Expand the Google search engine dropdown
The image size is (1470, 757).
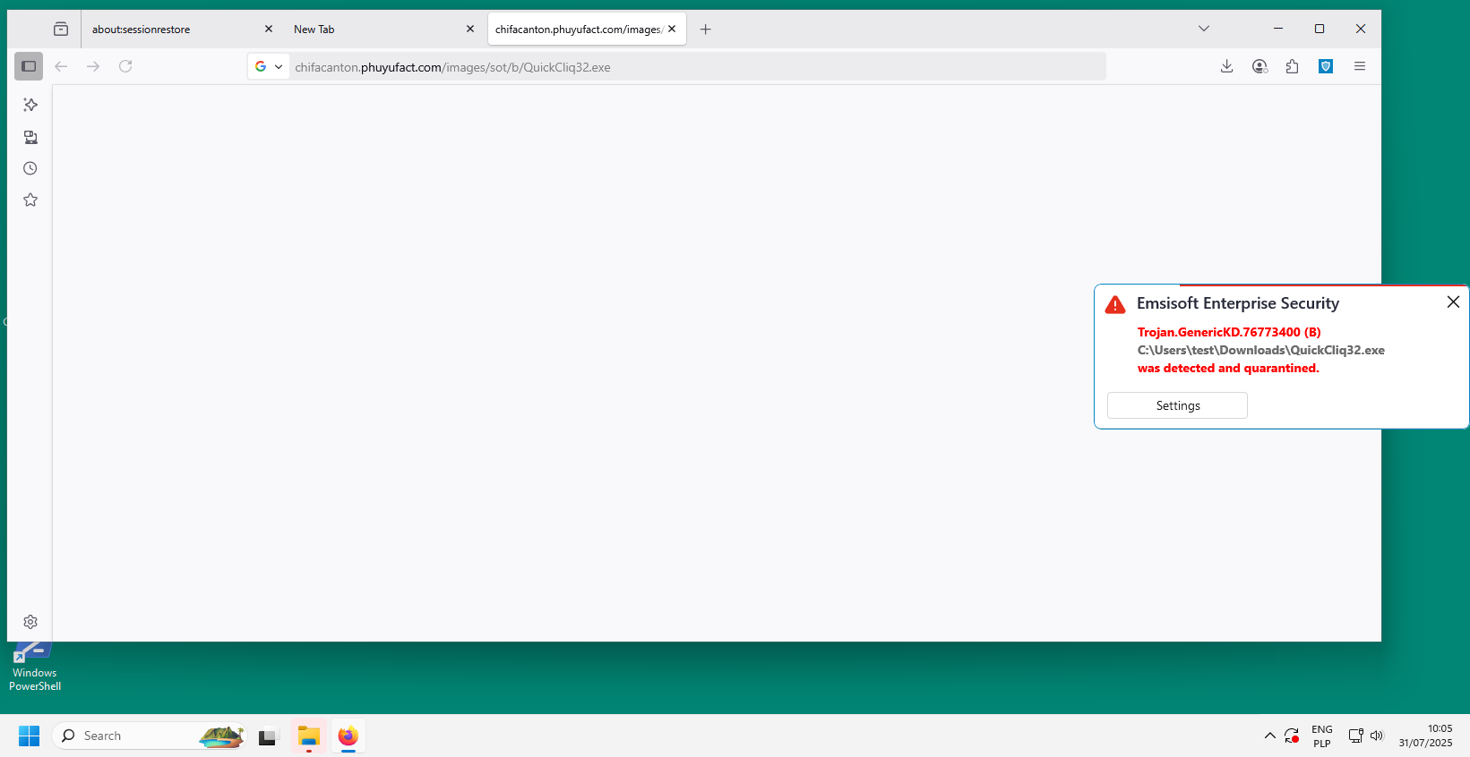coord(269,66)
